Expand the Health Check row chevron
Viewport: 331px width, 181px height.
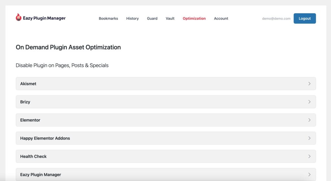(x=309, y=156)
